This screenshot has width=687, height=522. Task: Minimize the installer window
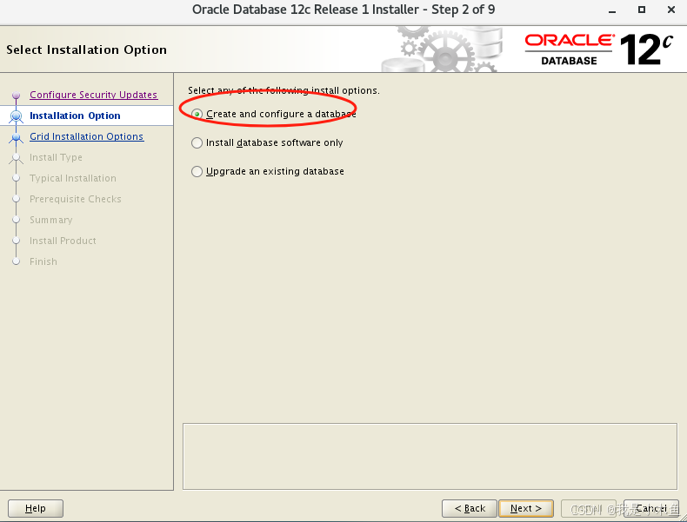pos(612,10)
